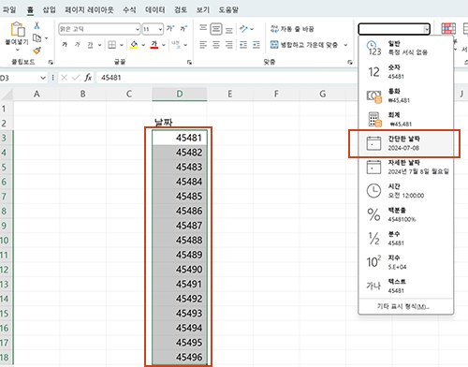Click the formula bar confirm checkmark

click(76, 78)
